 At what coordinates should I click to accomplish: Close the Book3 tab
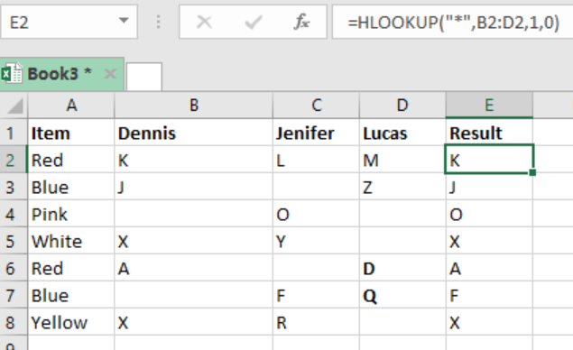point(110,74)
